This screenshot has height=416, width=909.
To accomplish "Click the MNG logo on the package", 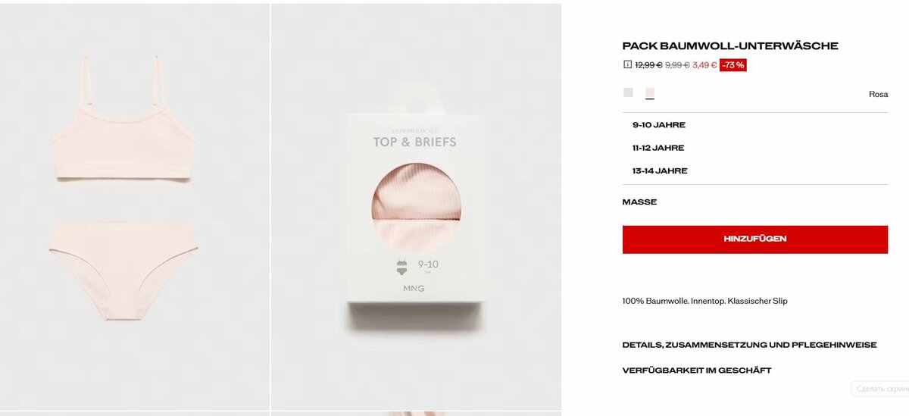I will point(414,289).
